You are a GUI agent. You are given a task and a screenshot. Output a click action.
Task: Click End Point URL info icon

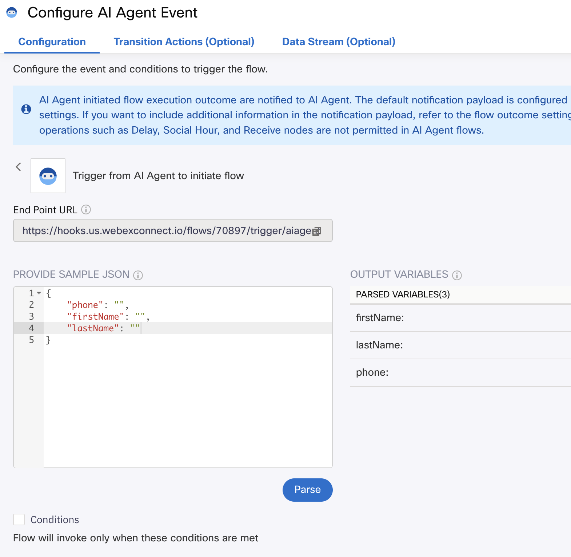(x=86, y=210)
